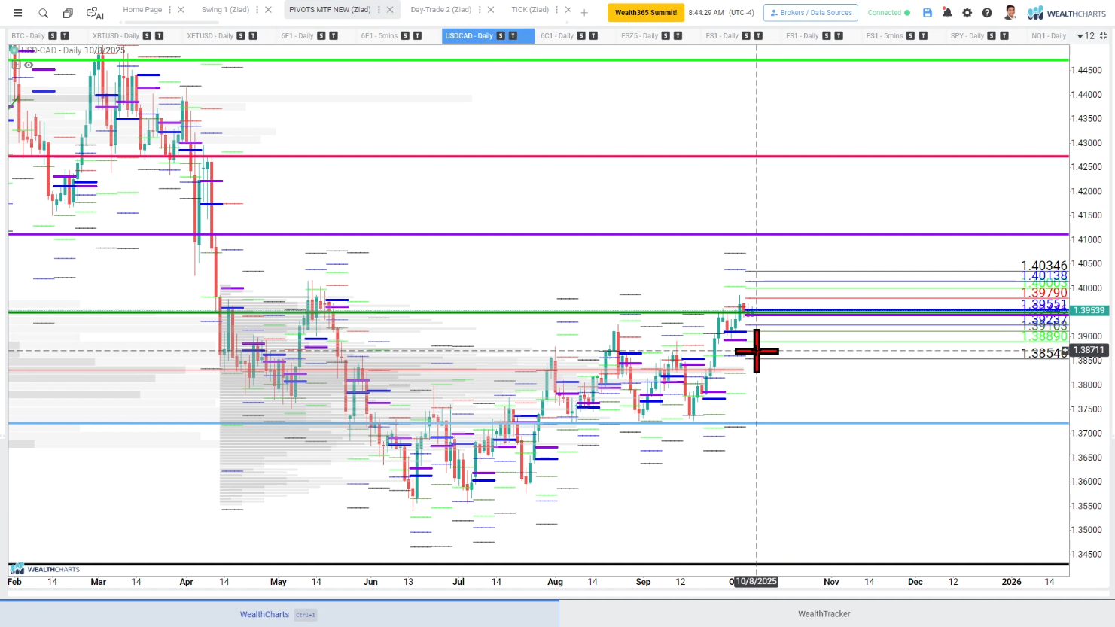This screenshot has height=627, width=1115.
Task: Click the blue save layout icon
Action: pyautogui.click(x=927, y=13)
